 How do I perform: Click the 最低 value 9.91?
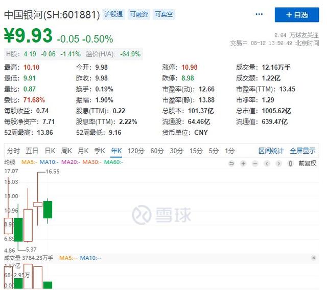(x=30, y=78)
